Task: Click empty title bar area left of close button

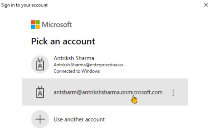Action: coord(125,5)
